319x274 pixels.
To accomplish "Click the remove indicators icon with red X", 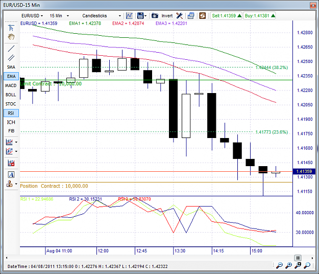I will 11,163.
